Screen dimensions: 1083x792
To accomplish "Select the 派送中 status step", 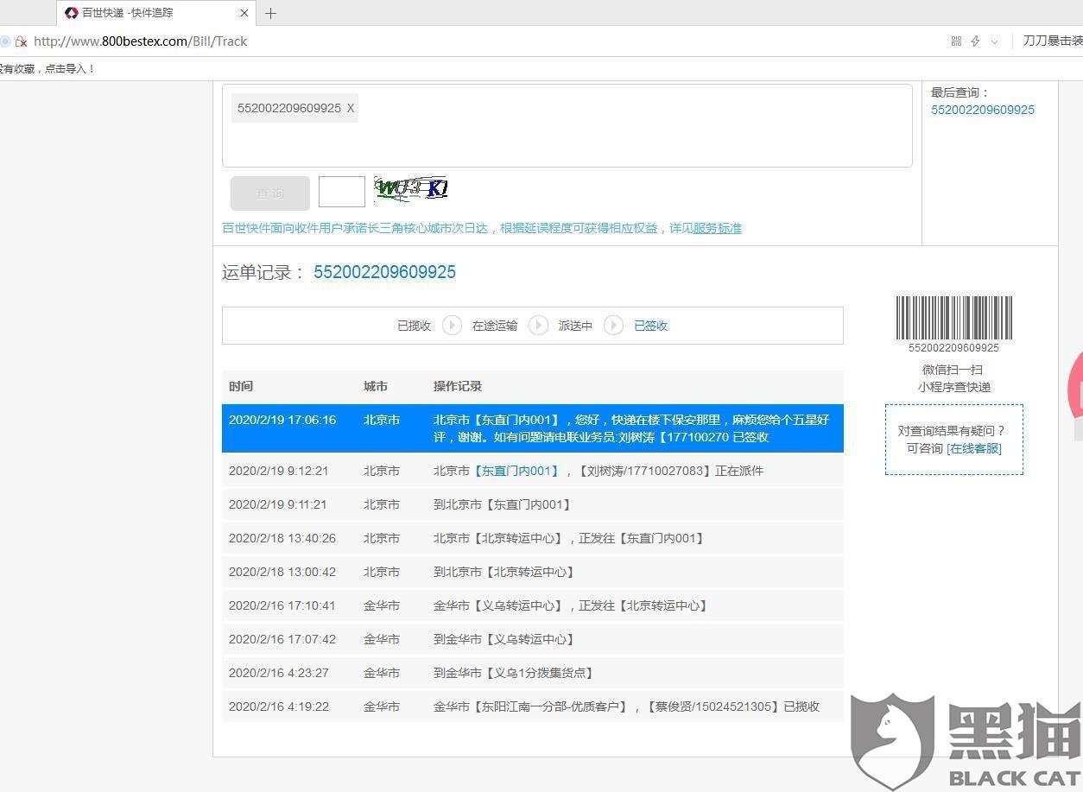I will pos(575,326).
